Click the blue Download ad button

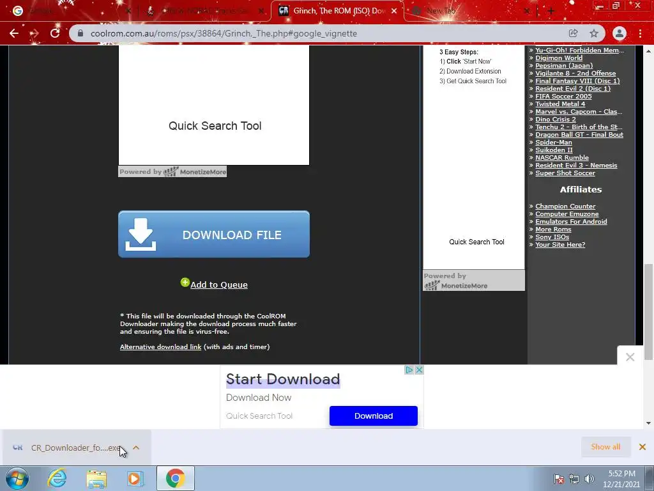pos(373,416)
